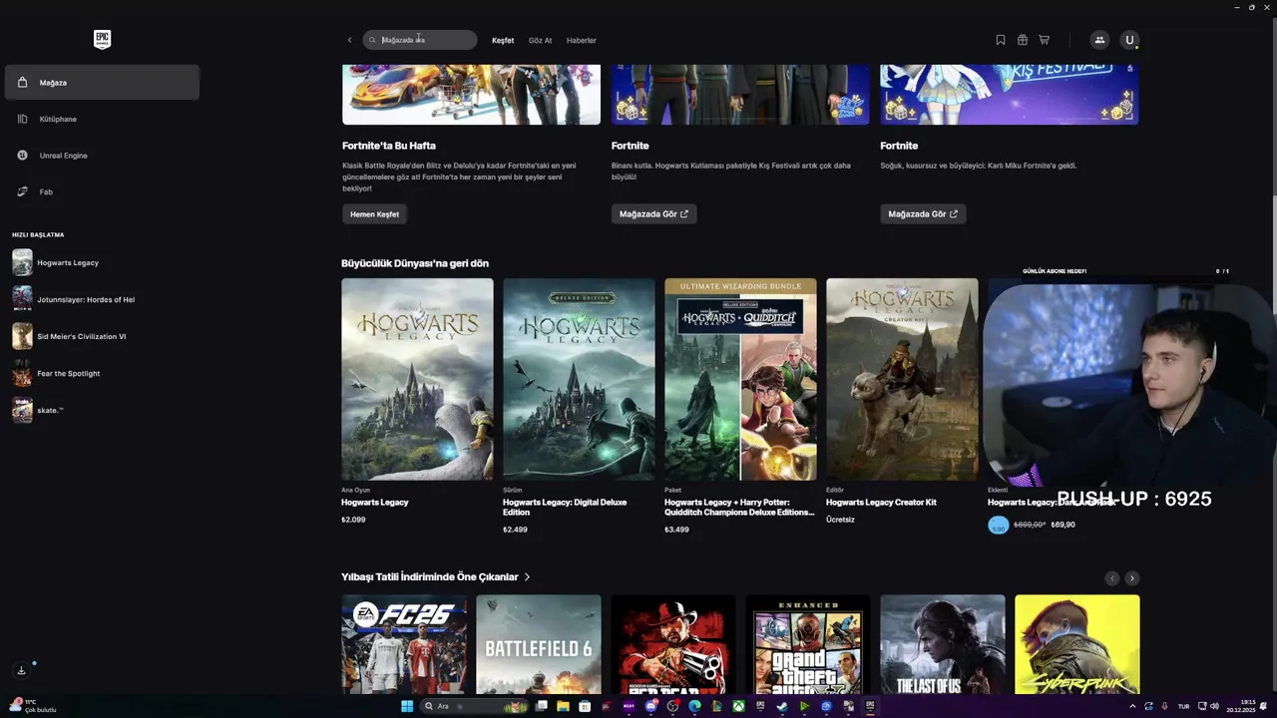Click the Hemen Keşfet button
The image size is (1277, 718).
coord(374,214)
